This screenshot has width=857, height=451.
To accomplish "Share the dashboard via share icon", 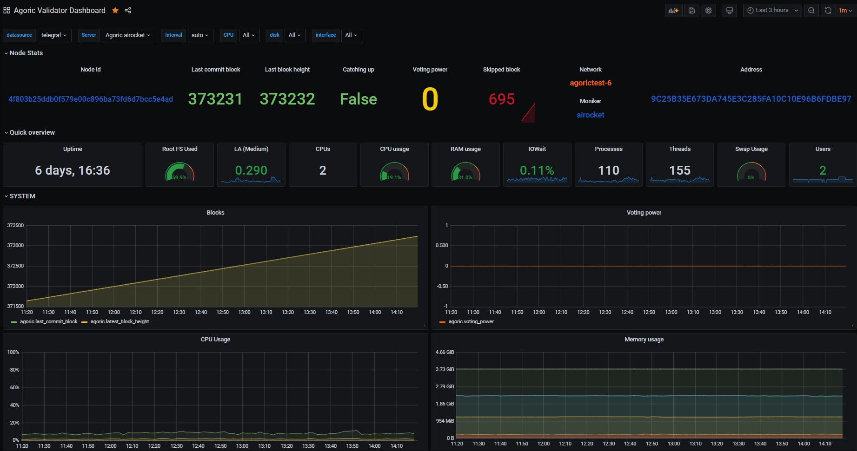I will [x=128, y=10].
